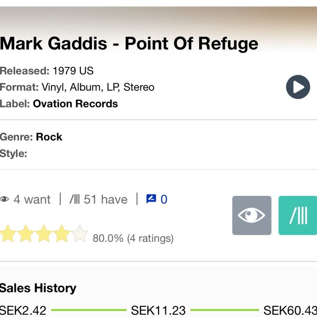Add release to wantlist with eye button
This screenshot has height=317, width=317.
click(252, 215)
